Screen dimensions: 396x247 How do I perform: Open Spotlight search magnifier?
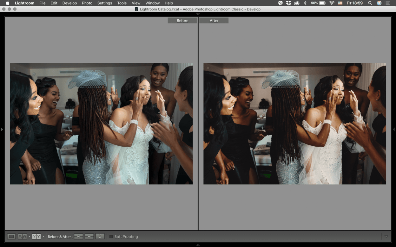pos(370,3)
